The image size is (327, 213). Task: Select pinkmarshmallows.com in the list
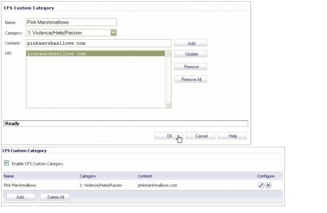95,53
